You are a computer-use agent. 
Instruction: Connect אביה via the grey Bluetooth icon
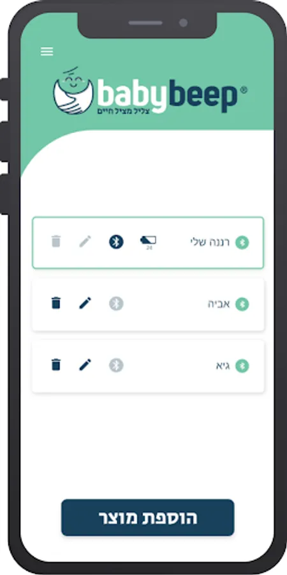116,303
